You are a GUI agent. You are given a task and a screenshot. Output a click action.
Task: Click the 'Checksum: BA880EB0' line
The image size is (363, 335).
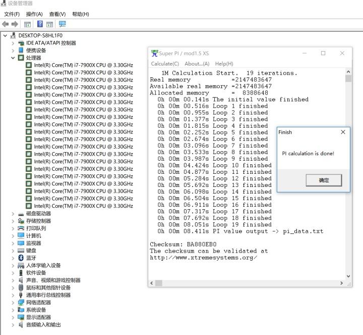tap(183, 244)
